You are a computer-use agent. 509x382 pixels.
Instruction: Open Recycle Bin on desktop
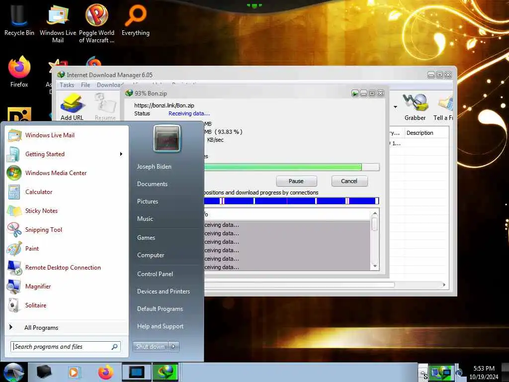pos(19,20)
